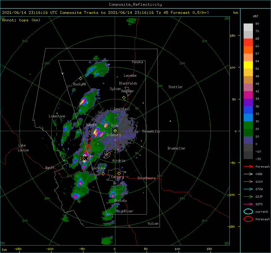271x253 pixels.
Task: Click the 36 dBZ purple color swatch
Action: click(x=248, y=102)
